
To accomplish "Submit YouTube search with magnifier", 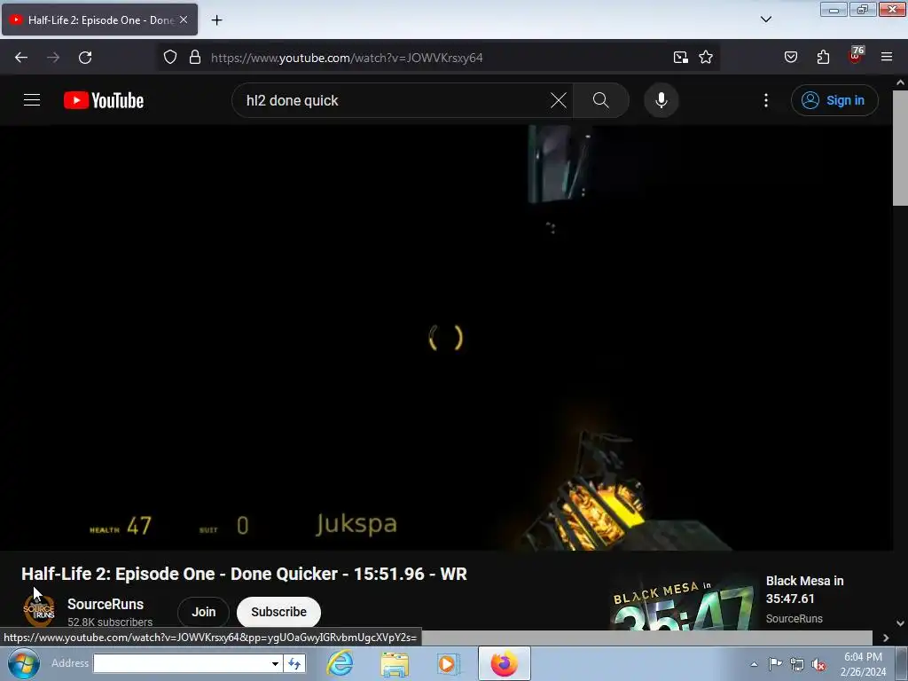I will tap(601, 100).
